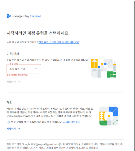The image size is (135, 151).
Task: Click the blue 시작하기 button under 개인
Action: [13, 129]
